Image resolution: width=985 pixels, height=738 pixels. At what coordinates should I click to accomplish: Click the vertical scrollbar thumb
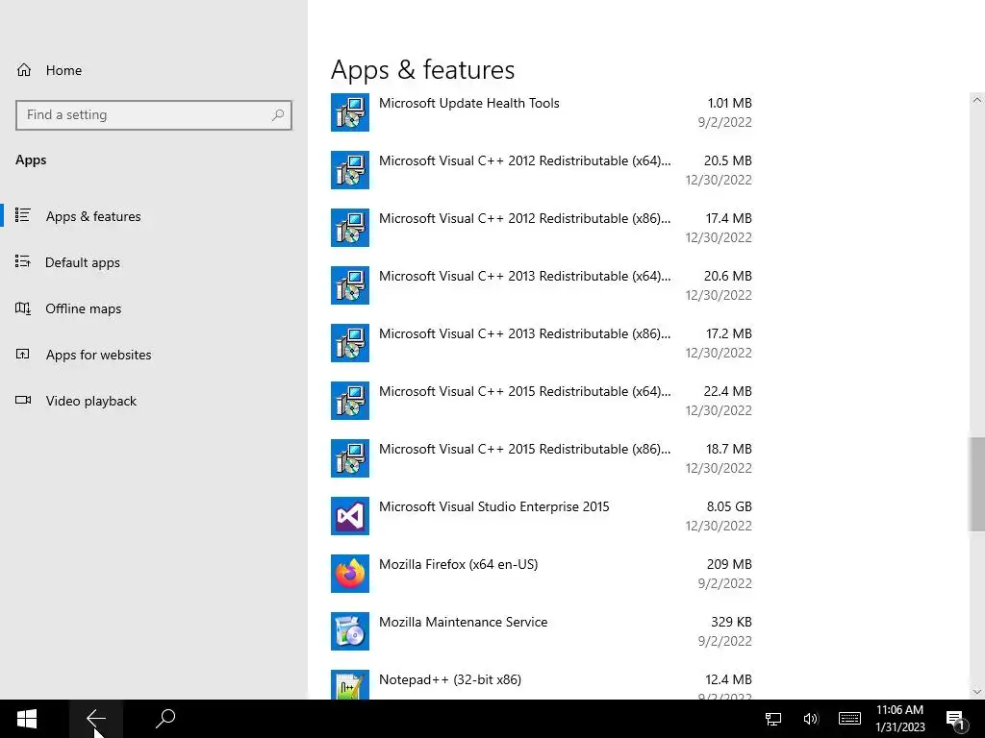(x=977, y=484)
